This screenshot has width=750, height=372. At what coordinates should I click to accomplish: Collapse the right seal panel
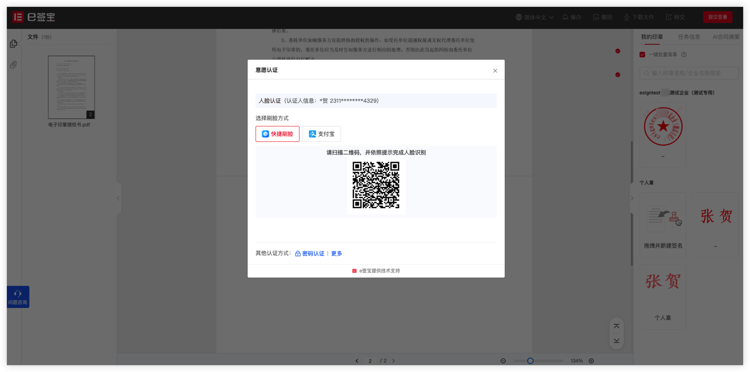pos(632,198)
